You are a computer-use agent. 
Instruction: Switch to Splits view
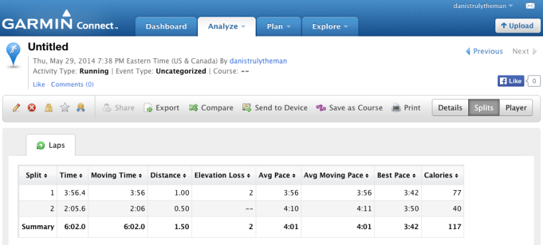coord(484,108)
